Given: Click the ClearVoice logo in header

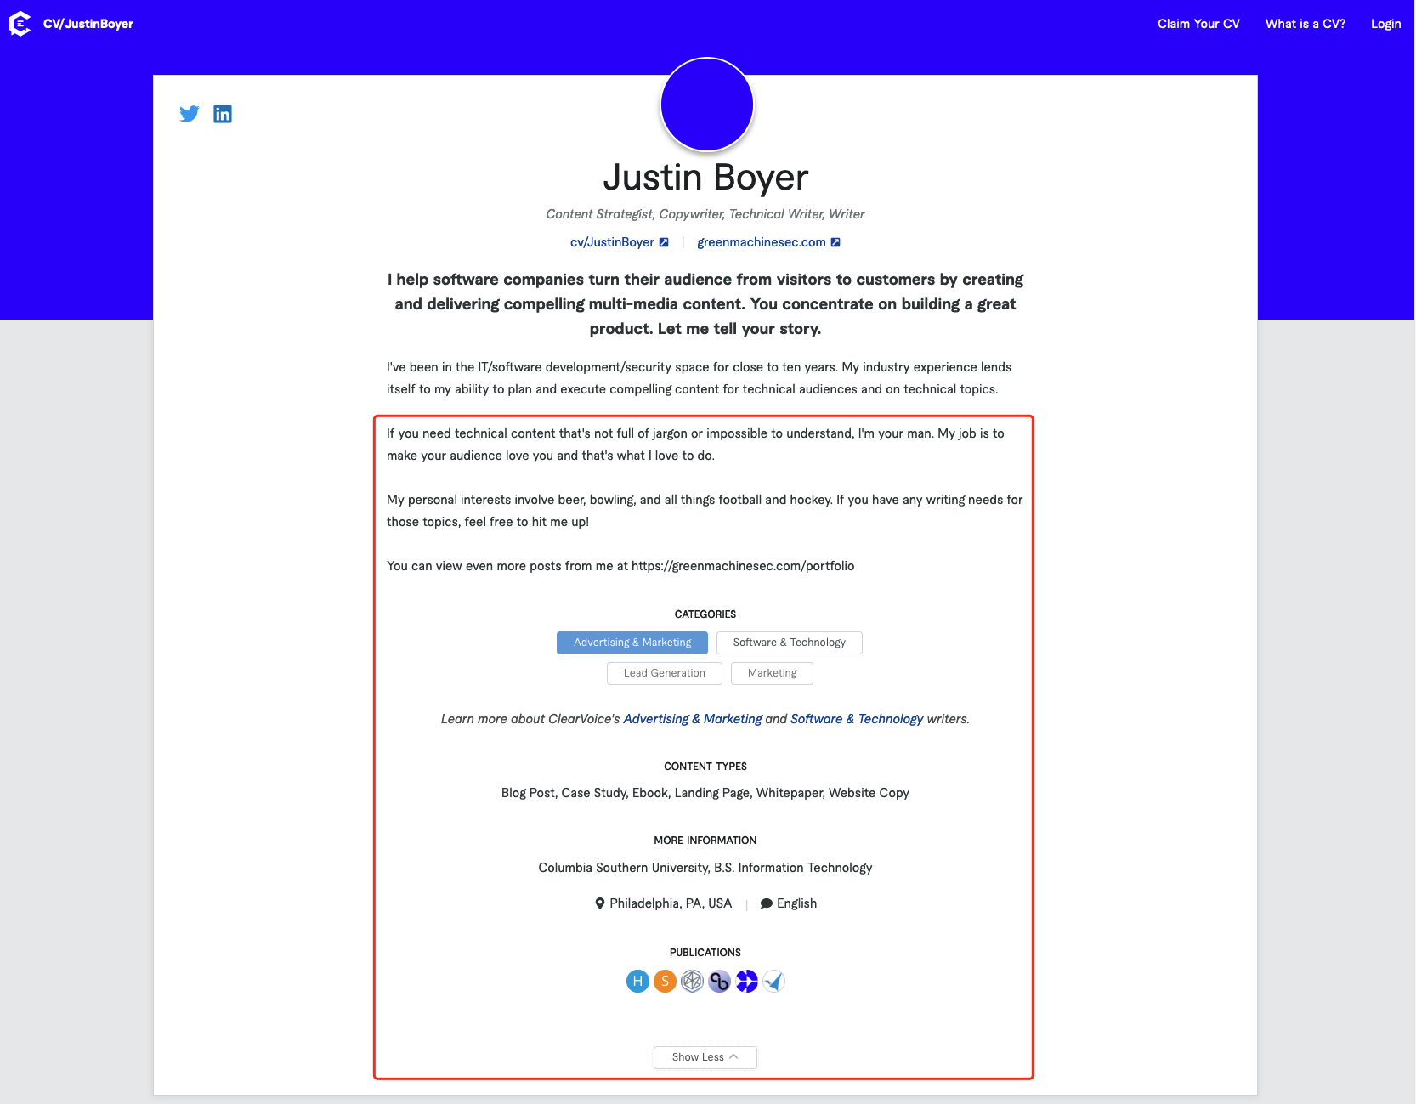Looking at the screenshot, I should 20,24.
